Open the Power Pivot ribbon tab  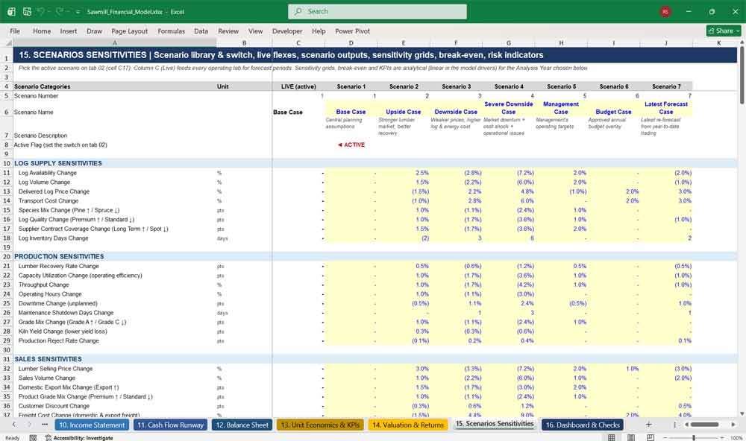[353, 31]
